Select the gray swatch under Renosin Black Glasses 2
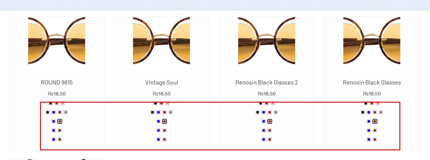Screen dimensions: 430x160 276,112
